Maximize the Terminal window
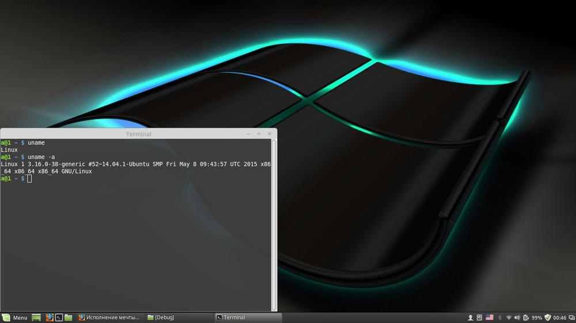This screenshot has width=576, height=323. 259,134
